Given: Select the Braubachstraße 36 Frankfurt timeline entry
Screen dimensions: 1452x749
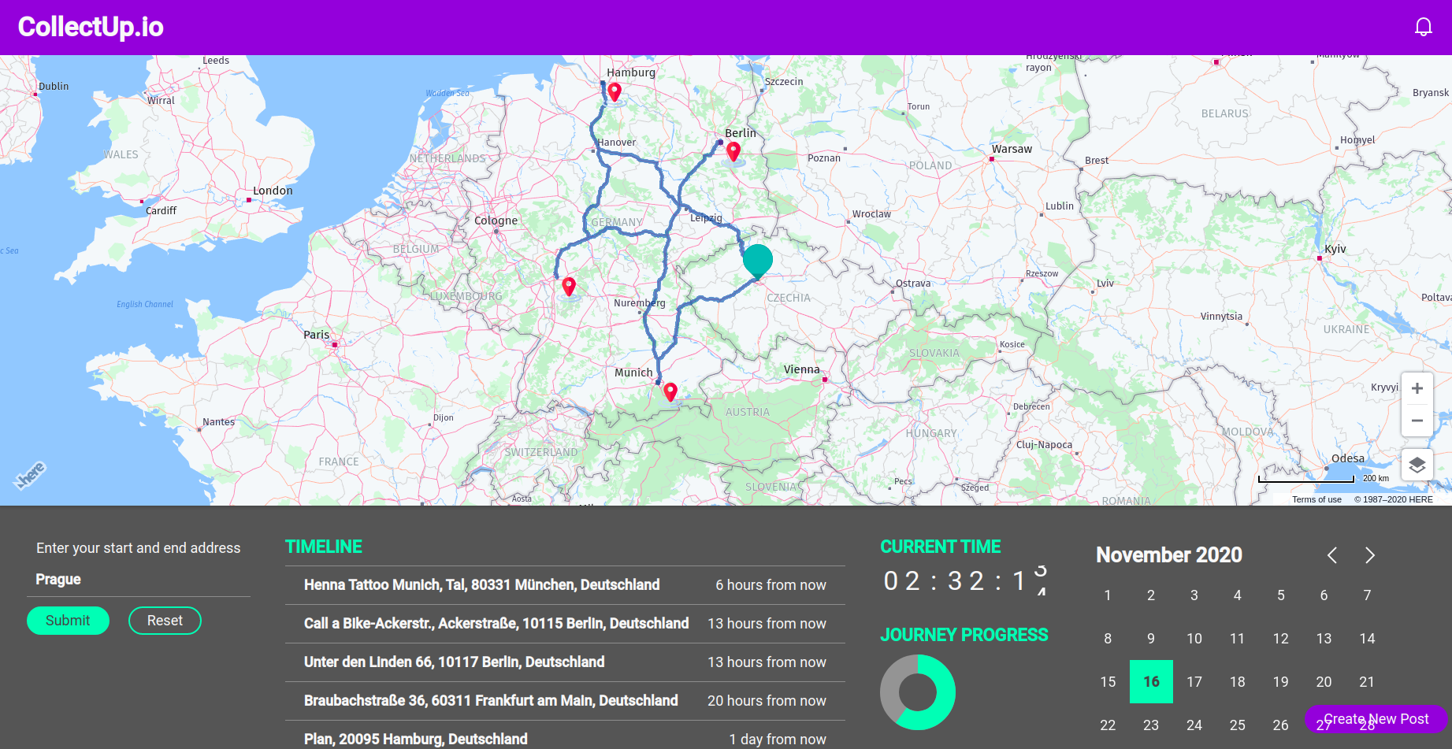Looking at the screenshot, I should tap(565, 701).
